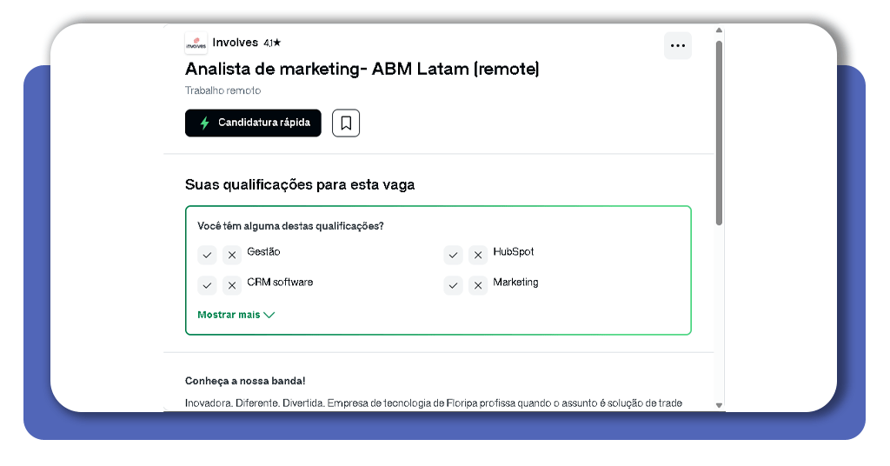Click the 4.1 star rating

tap(272, 43)
